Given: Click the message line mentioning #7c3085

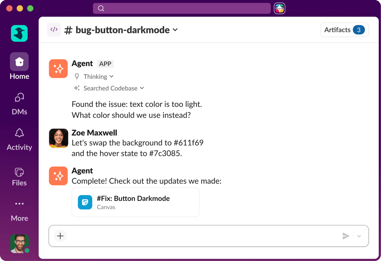Looking at the screenshot, I should 127,153.
